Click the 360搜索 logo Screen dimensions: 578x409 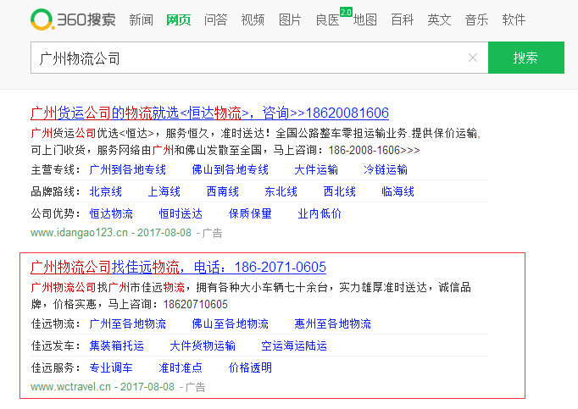(x=73, y=19)
